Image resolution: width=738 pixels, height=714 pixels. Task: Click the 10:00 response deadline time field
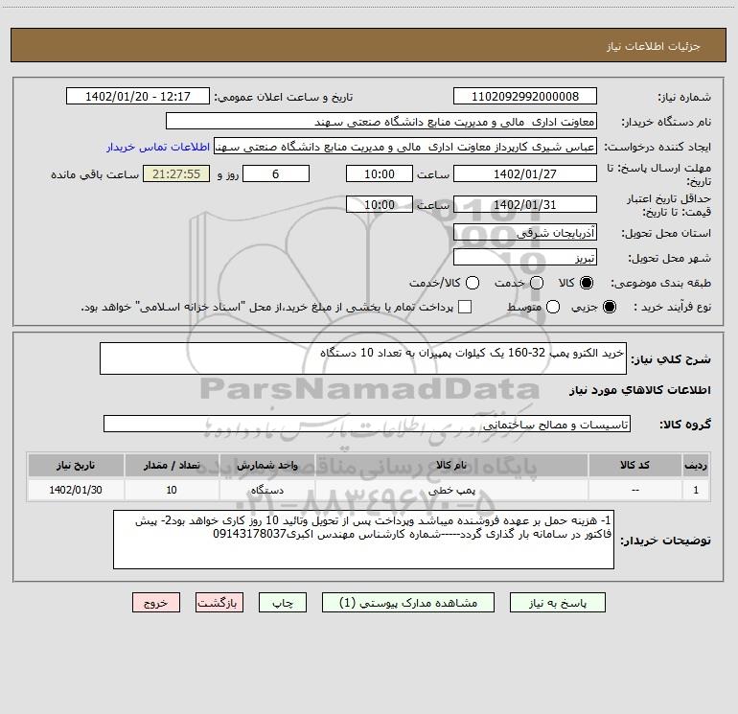380,174
